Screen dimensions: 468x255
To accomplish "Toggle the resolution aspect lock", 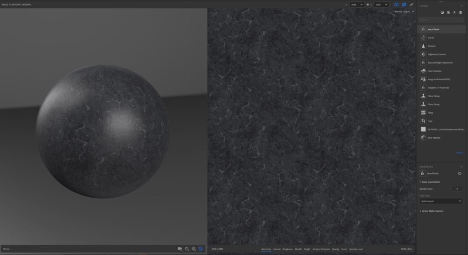I will pos(368,5).
